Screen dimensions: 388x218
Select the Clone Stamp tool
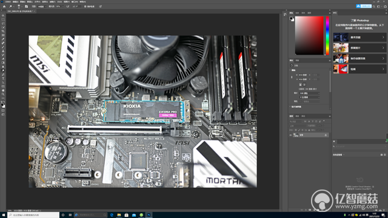click(x=3, y=51)
